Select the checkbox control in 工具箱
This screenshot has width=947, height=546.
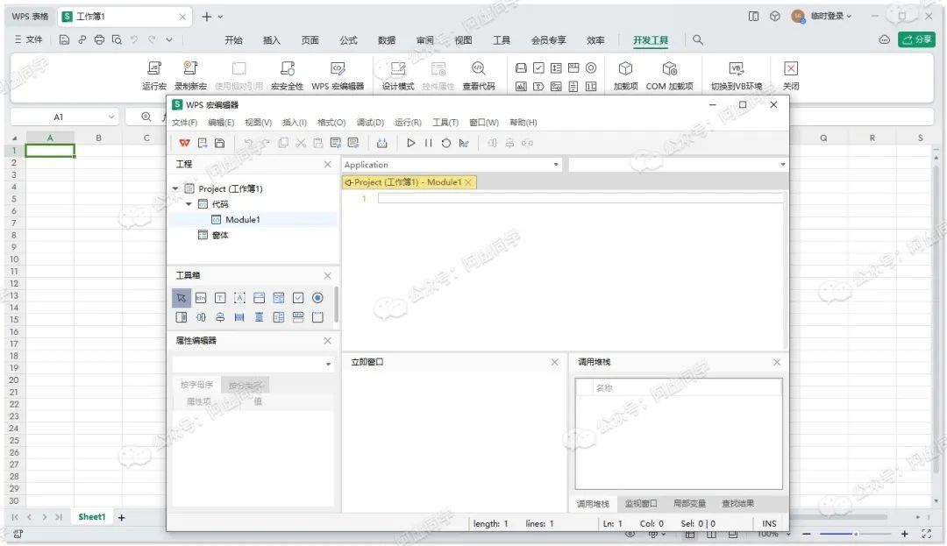click(x=298, y=298)
